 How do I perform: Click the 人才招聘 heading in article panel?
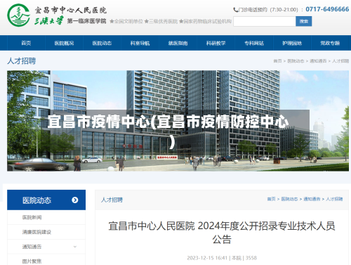click(112, 200)
